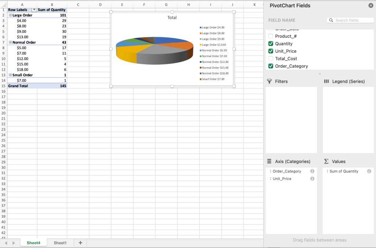Screen dimensions: 376x248
Task: Select the $15.00 price cell
Action: 22,64
